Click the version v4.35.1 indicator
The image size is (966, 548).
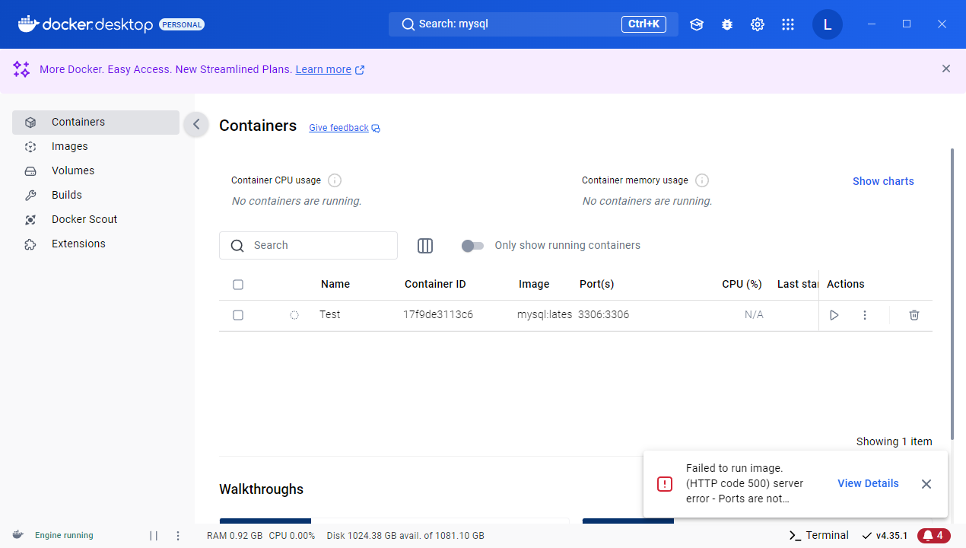(x=885, y=536)
